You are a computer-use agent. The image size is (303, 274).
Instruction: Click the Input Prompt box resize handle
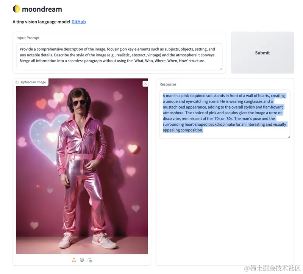point(221,69)
